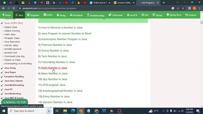This screenshot has height=114, width=203.
Task: Select strictfp keyword in sidebar
Action: coord(13,49)
